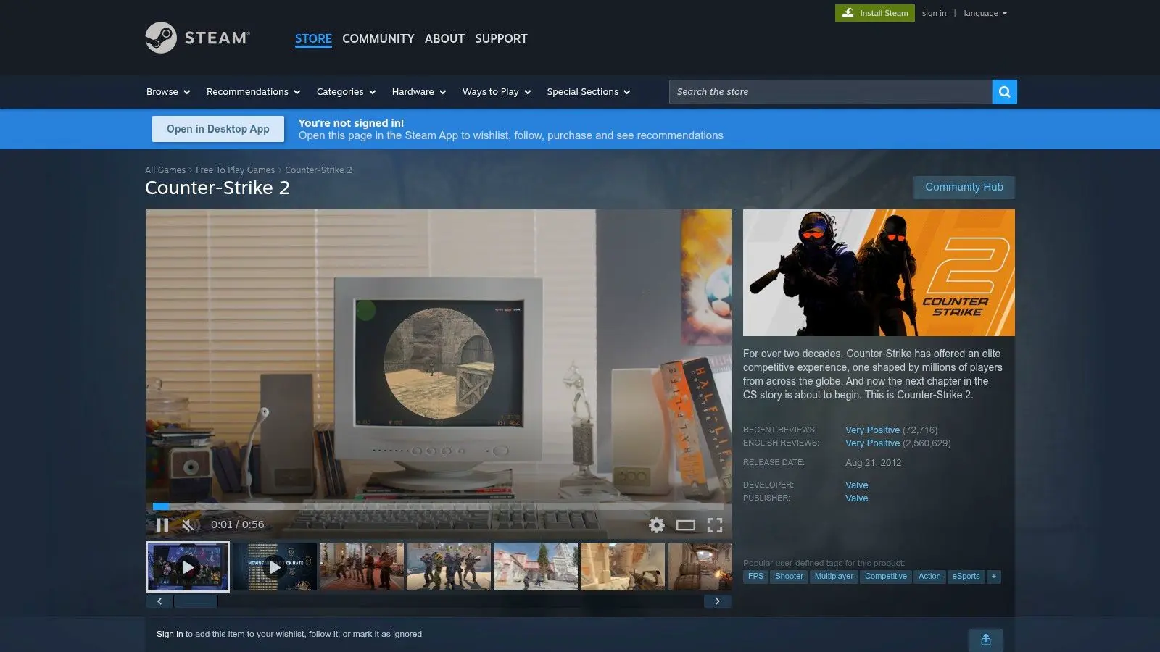Screen dimensions: 1160x652
Task: Select the fourth screenshot thumbnail
Action: pyautogui.click(x=449, y=567)
